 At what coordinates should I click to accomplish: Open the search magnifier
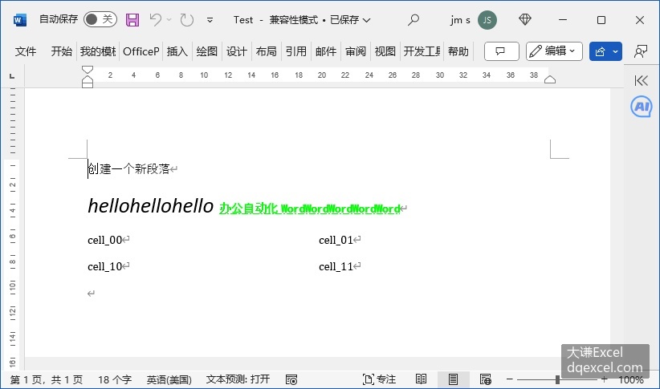pyautogui.click(x=414, y=19)
